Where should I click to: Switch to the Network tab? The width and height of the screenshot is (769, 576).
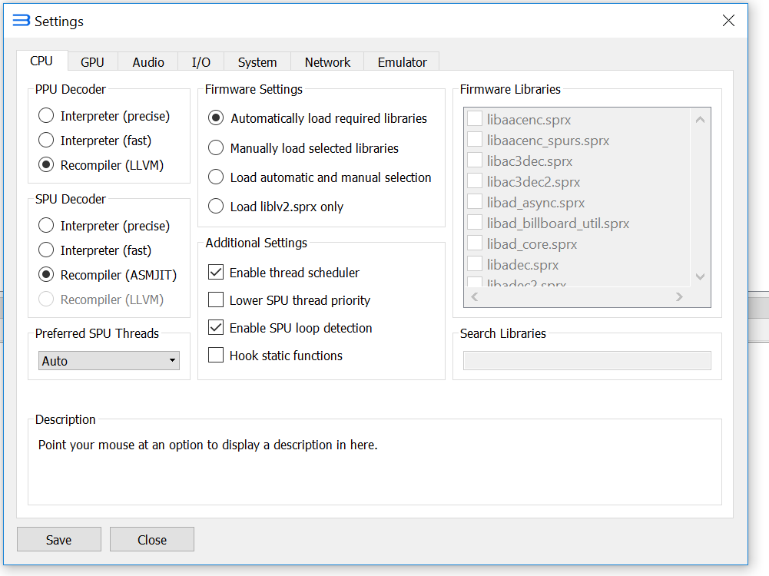[x=326, y=61]
